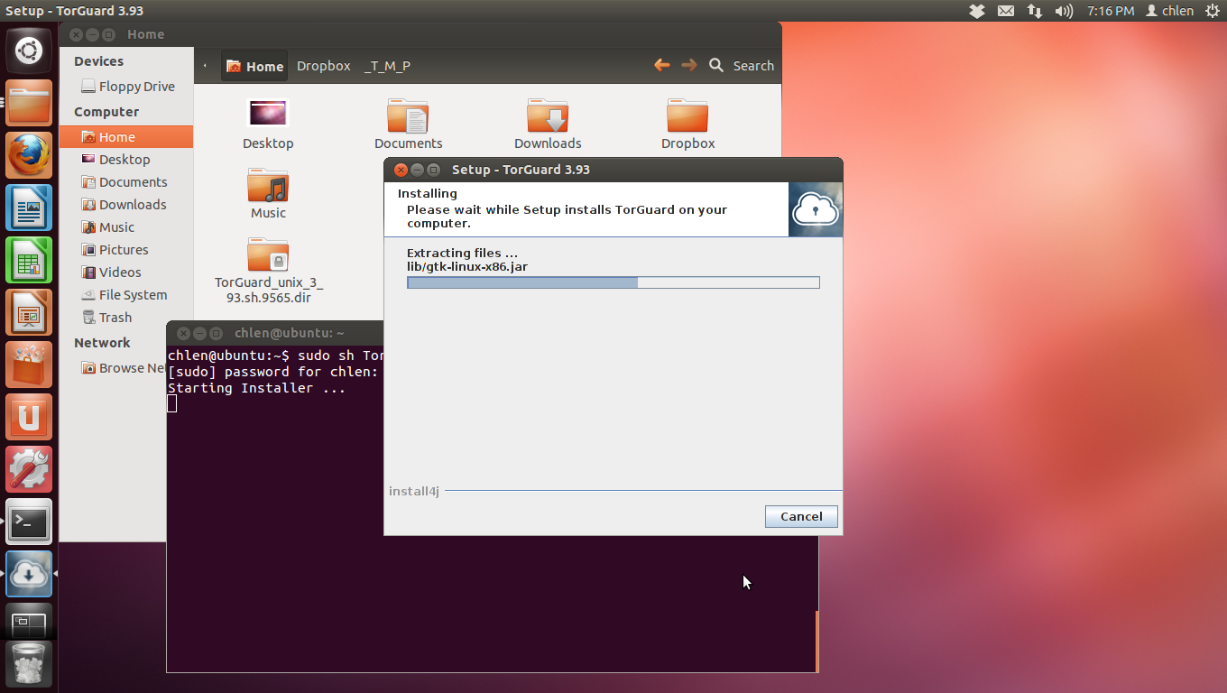This screenshot has width=1227, height=693.
Task: Open Search in file manager
Action: [x=742, y=65]
